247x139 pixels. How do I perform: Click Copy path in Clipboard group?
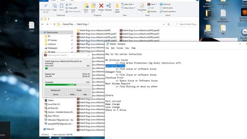click(71, 8)
